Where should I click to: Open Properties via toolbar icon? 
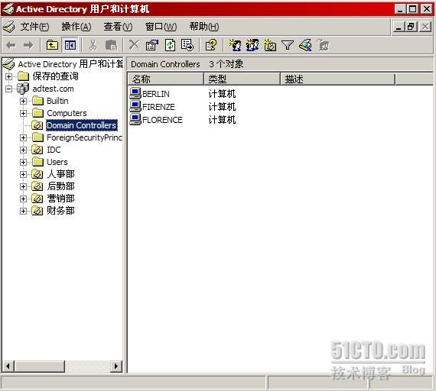(152, 45)
